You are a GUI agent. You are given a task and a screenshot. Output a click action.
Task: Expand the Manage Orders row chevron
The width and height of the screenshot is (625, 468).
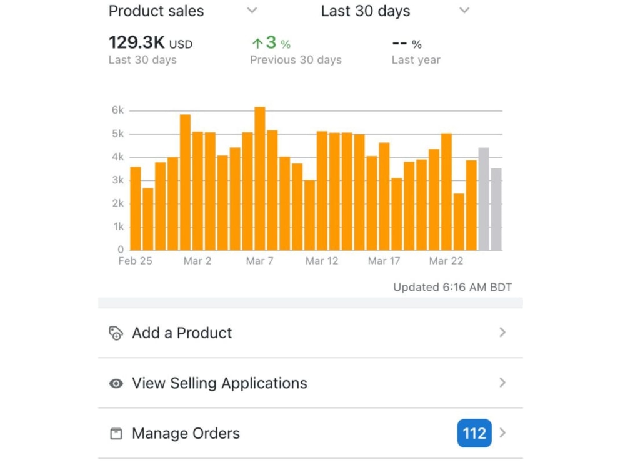(x=502, y=433)
